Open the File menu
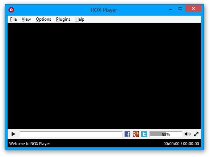 13,19
